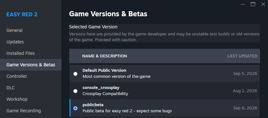Minimize the properties window
268x118 pixels.
pos(243,4)
